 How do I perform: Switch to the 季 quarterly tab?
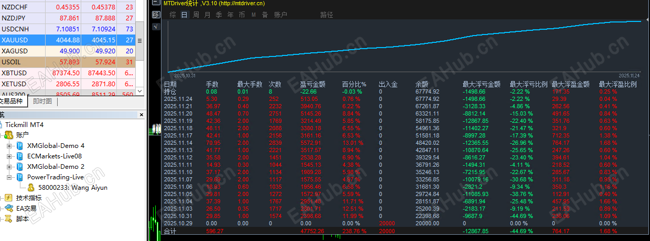click(x=219, y=15)
